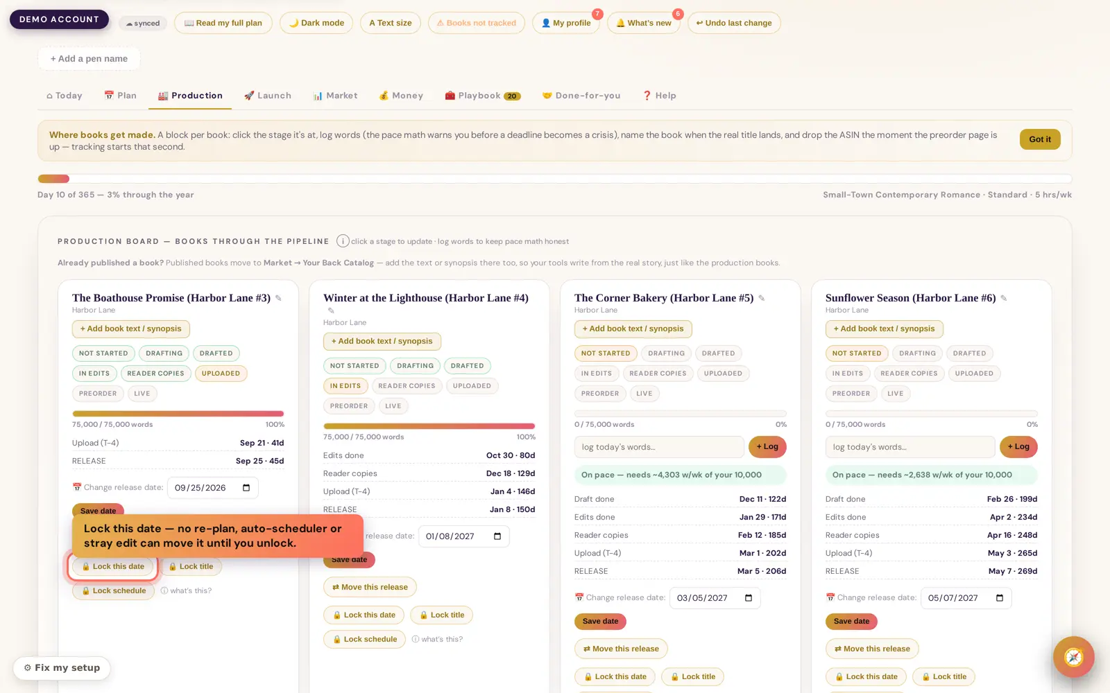Viewport: 1110px width, 693px height.
Task: Click the Sunflower Season release date field
Action: click(x=966, y=598)
